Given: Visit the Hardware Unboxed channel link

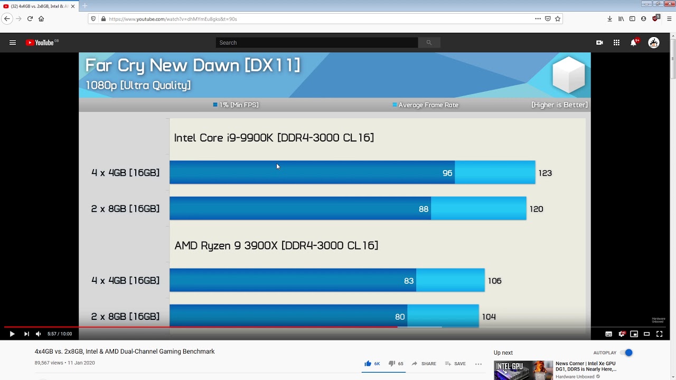Looking at the screenshot, I should coord(575,377).
